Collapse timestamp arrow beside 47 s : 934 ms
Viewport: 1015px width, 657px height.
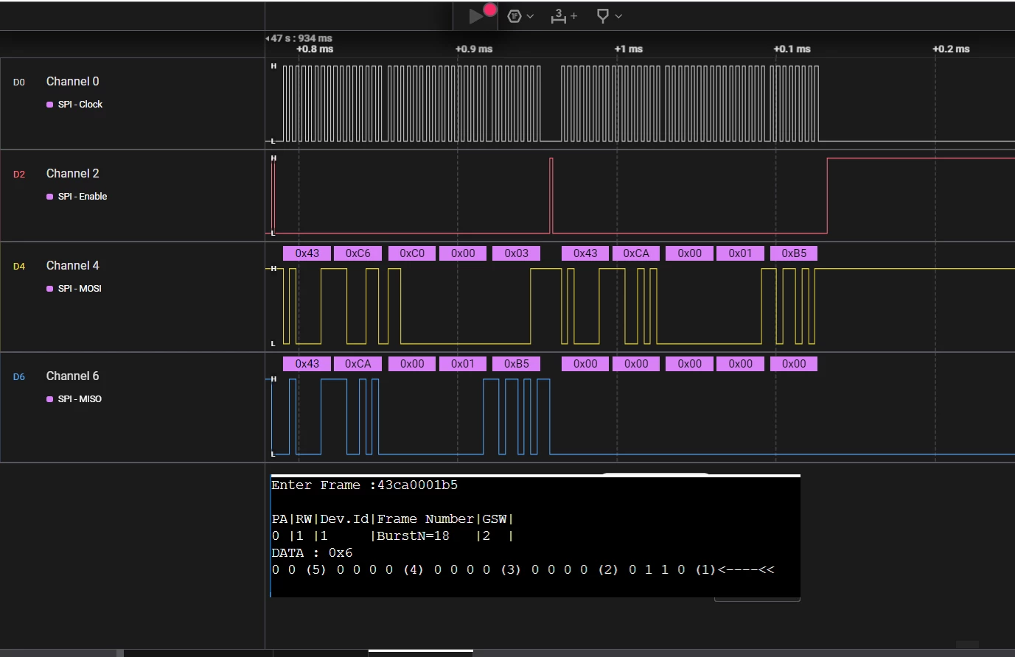tap(267, 38)
